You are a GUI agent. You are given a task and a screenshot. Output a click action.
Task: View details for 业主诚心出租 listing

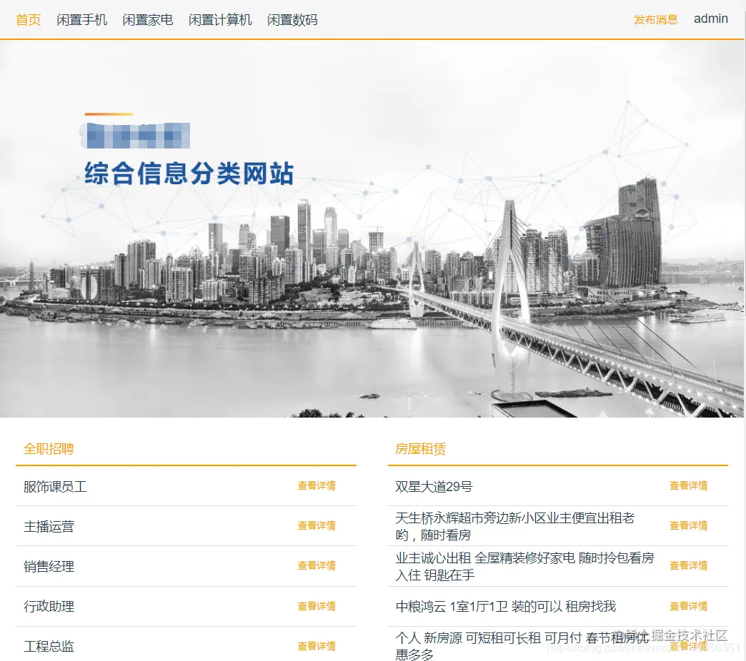tap(688, 565)
